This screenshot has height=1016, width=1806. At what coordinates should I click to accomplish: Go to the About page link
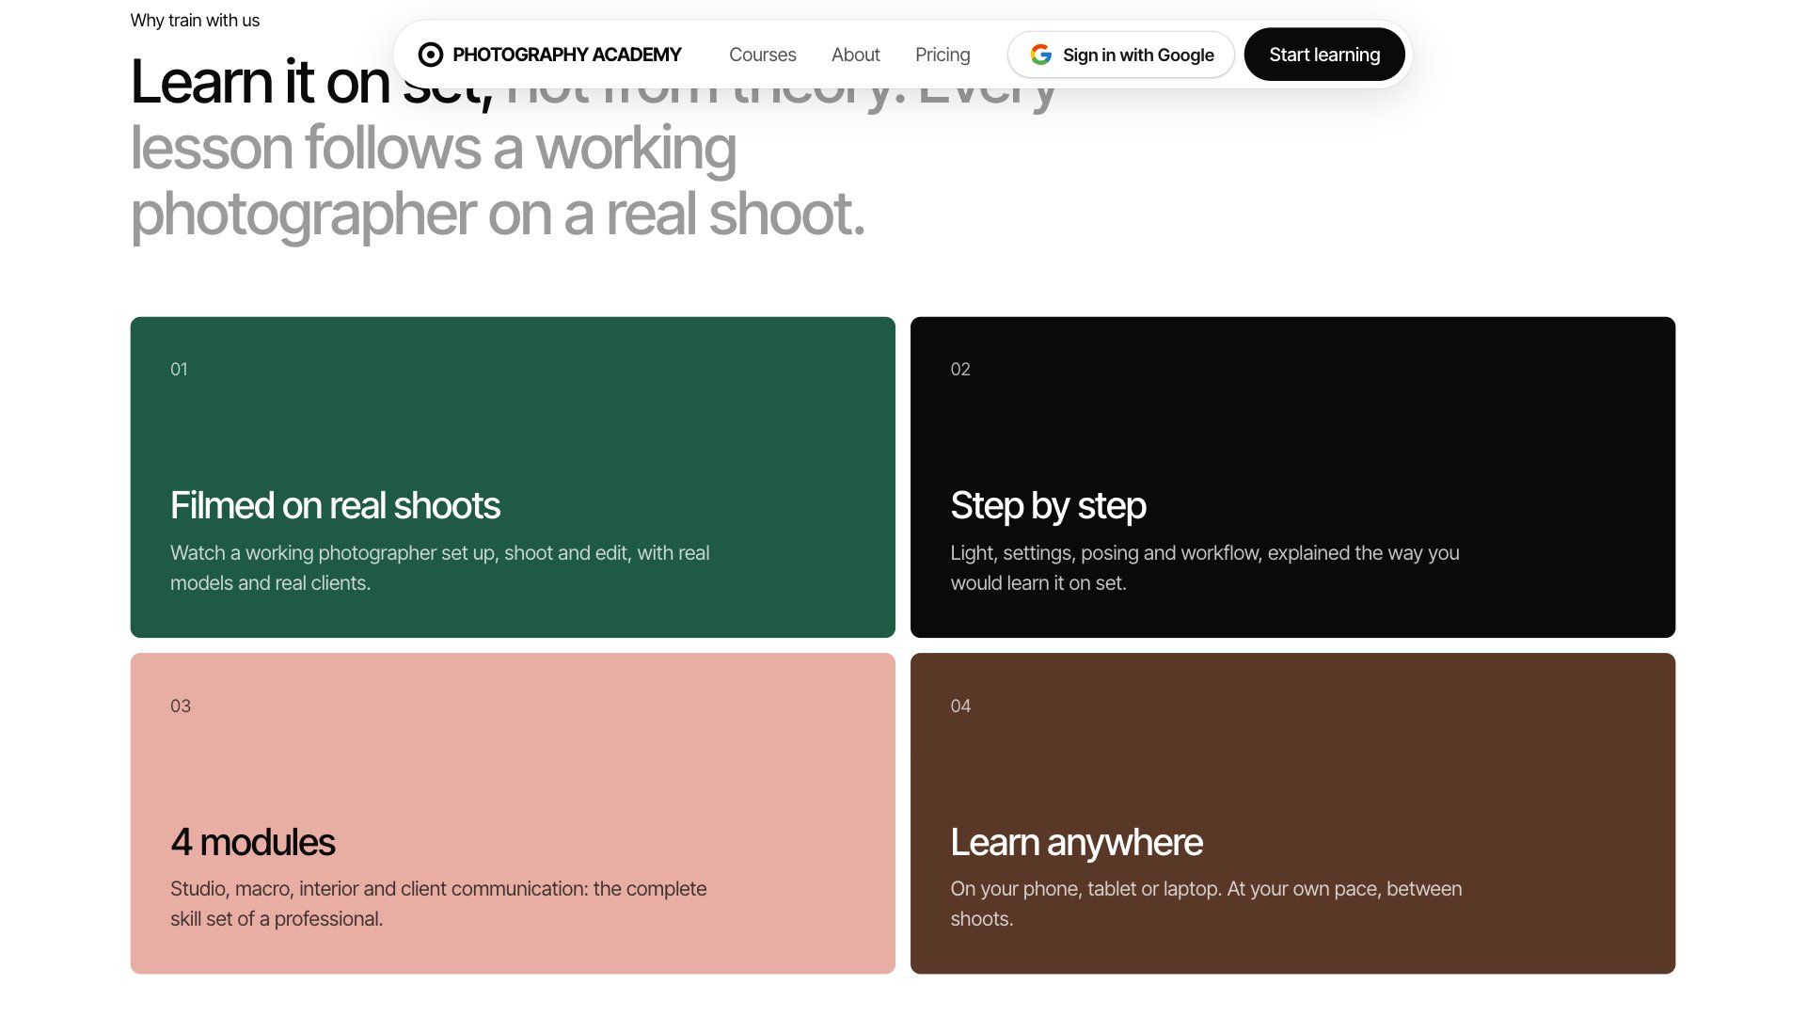(855, 55)
